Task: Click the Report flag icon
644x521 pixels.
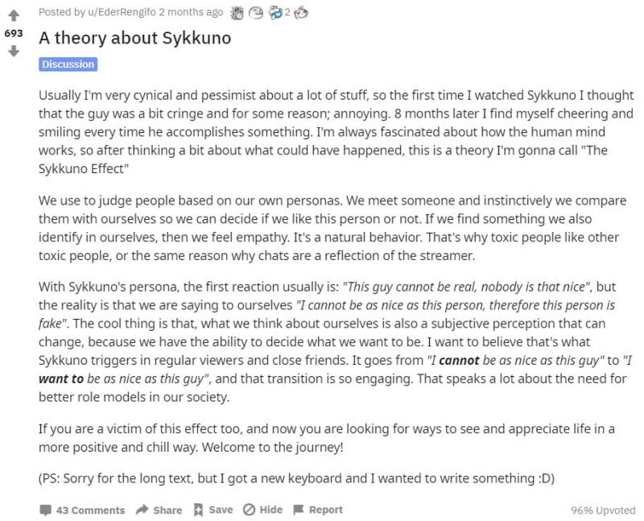Action: click(299, 510)
